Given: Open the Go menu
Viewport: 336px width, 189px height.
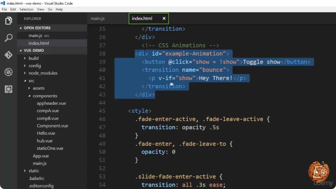Looking at the screenshot, I should (50, 10).
